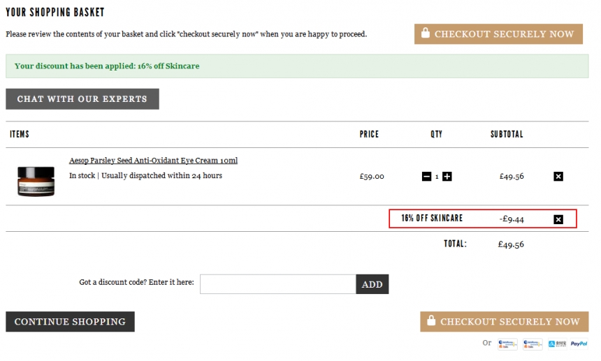Open the Aesop Parsley Seed Eye Cream link
The width and height of the screenshot is (601, 361).
tap(153, 161)
